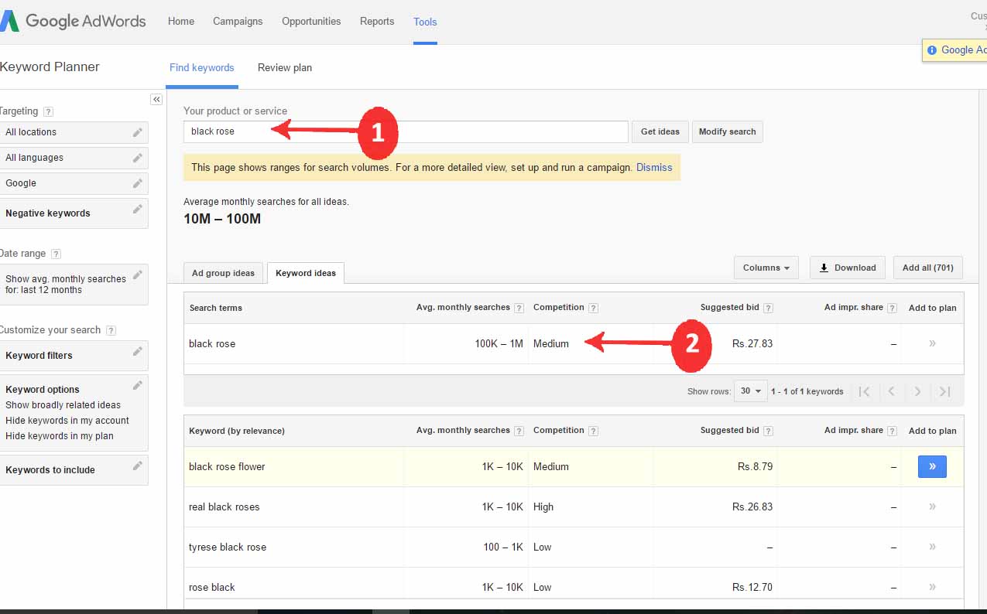Click the Modify search button
This screenshot has height=614, width=987.
coord(727,131)
